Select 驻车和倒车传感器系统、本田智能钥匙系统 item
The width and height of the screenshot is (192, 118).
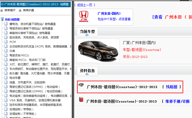(36, 105)
